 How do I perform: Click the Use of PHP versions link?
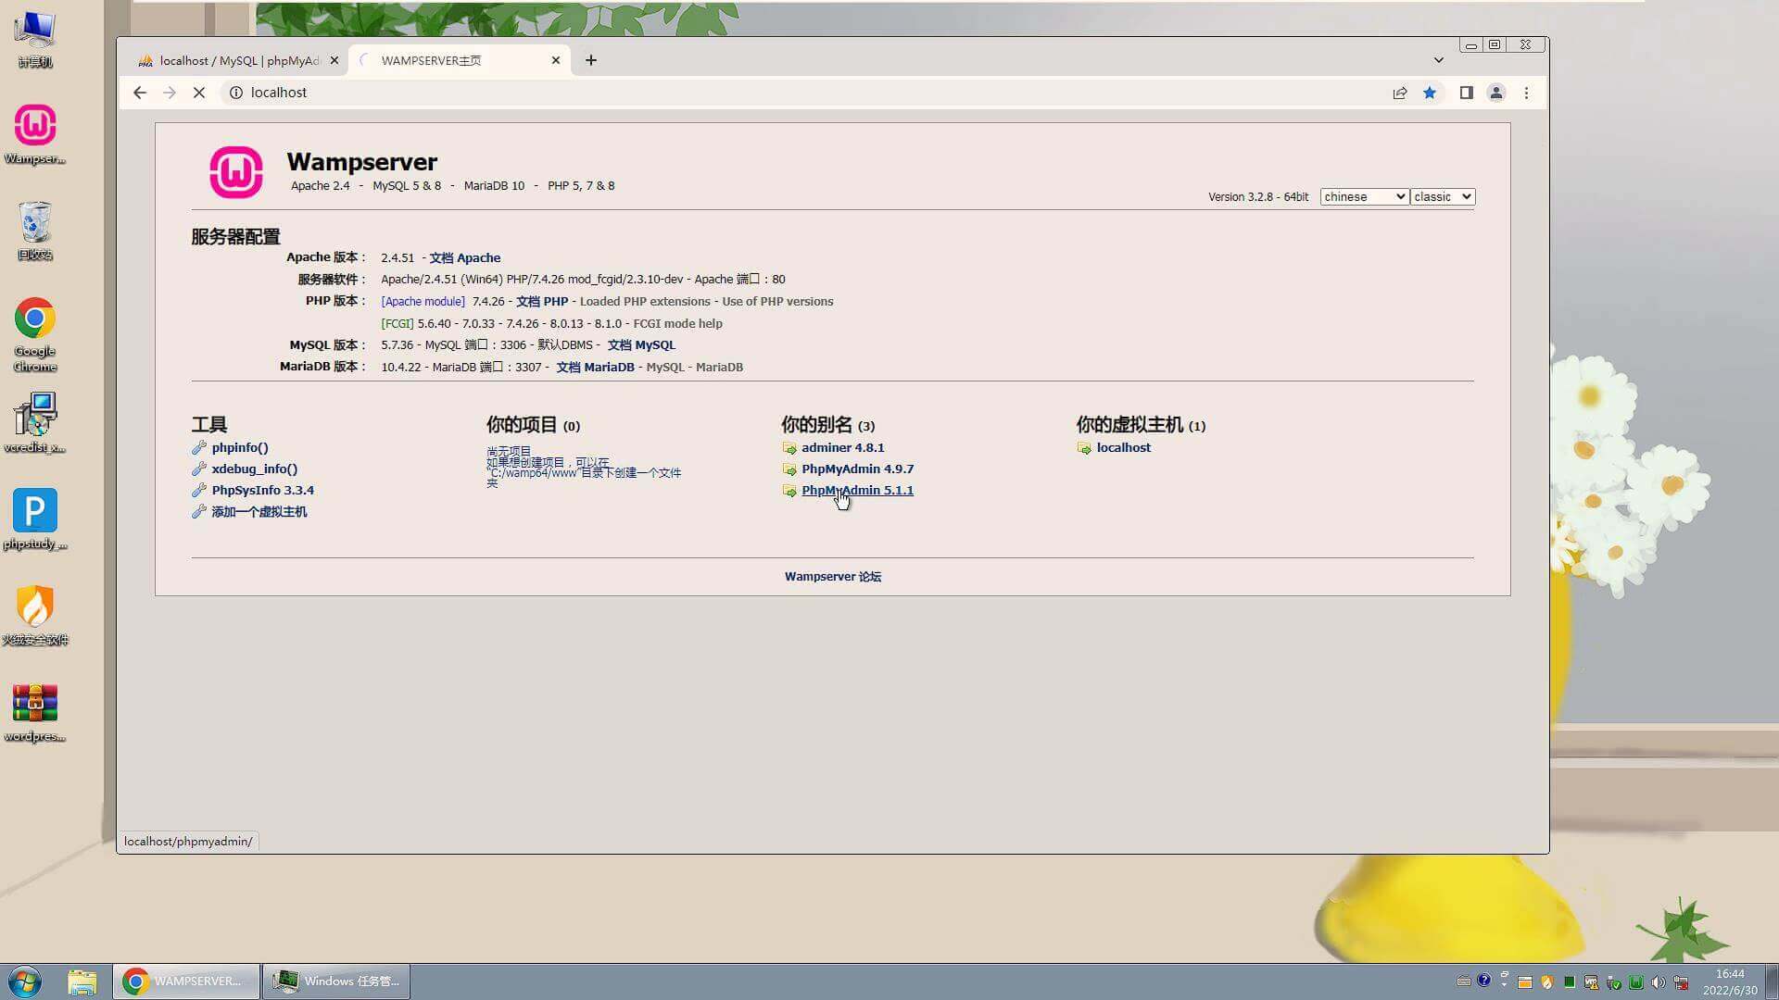pyautogui.click(x=777, y=302)
